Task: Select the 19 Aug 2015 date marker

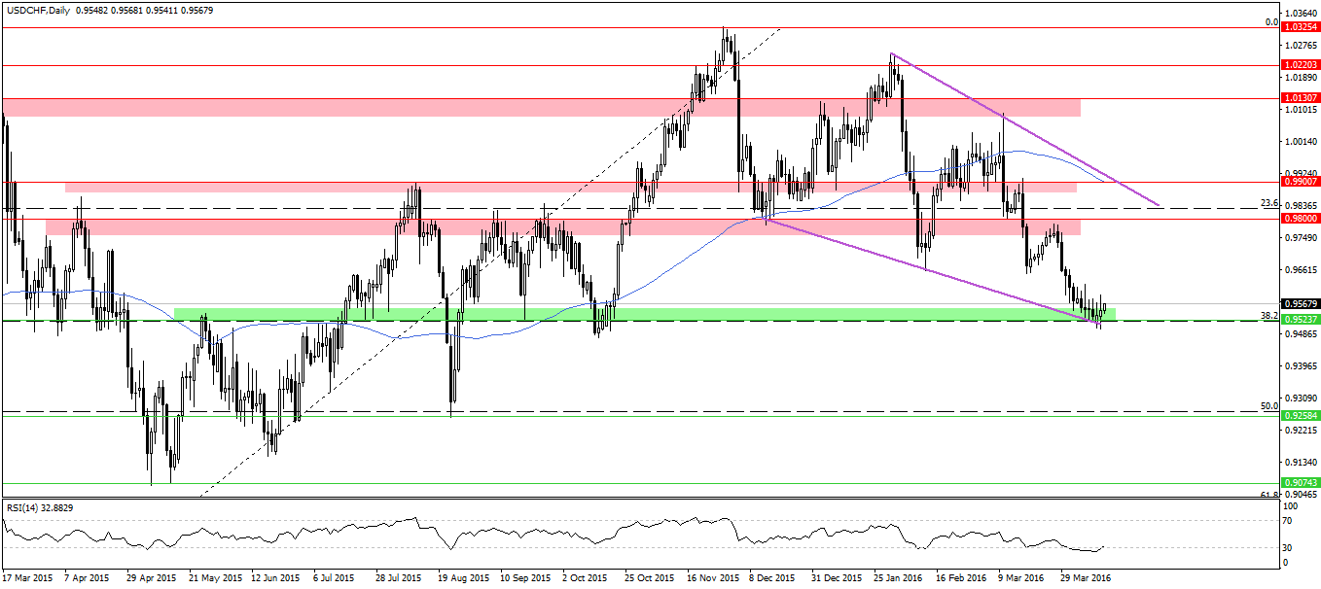Action: (463, 576)
